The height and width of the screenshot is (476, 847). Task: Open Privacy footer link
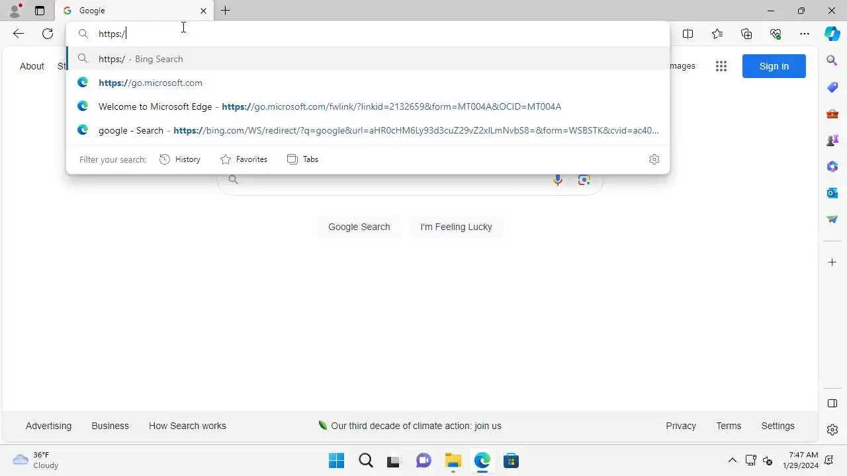681,426
